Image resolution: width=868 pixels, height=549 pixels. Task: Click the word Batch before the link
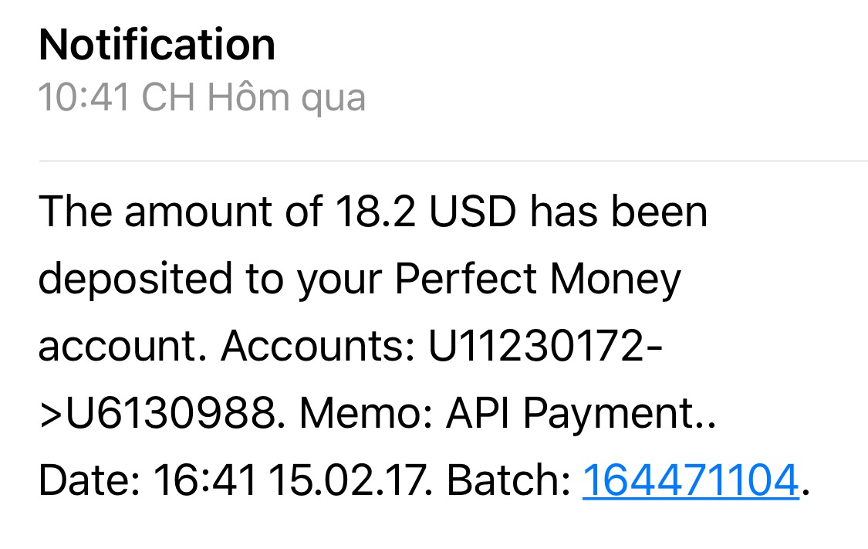[505, 480]
